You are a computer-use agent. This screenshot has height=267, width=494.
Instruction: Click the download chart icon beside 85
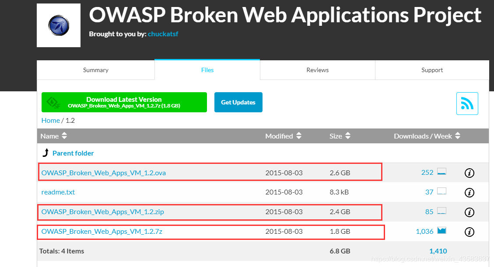pos(441,211)
